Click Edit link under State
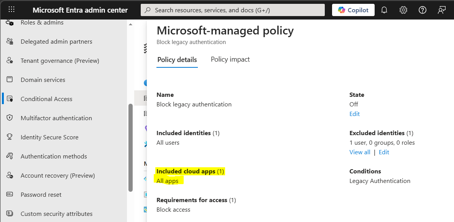Image resolution: width=454 pixels, height=222 pixels. [x=354, y=114]
